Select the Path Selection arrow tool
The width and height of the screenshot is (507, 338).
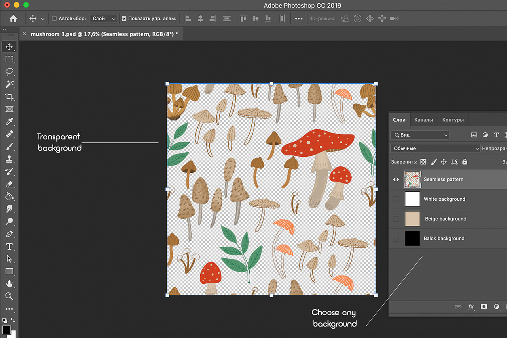(x=9, y=259)
